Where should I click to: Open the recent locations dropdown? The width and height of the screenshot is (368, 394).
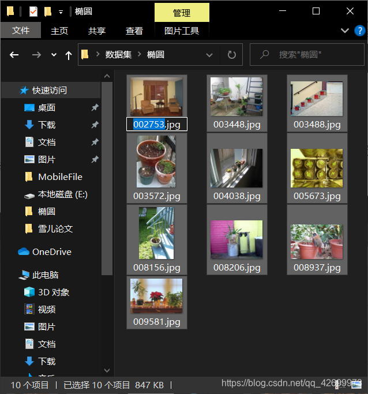pyautogui.click(x=54, y=55)
